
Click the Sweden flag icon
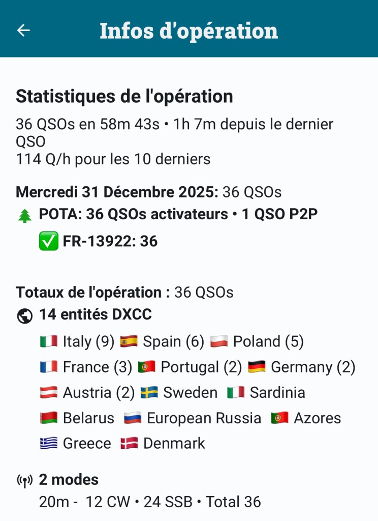(149, 392)
